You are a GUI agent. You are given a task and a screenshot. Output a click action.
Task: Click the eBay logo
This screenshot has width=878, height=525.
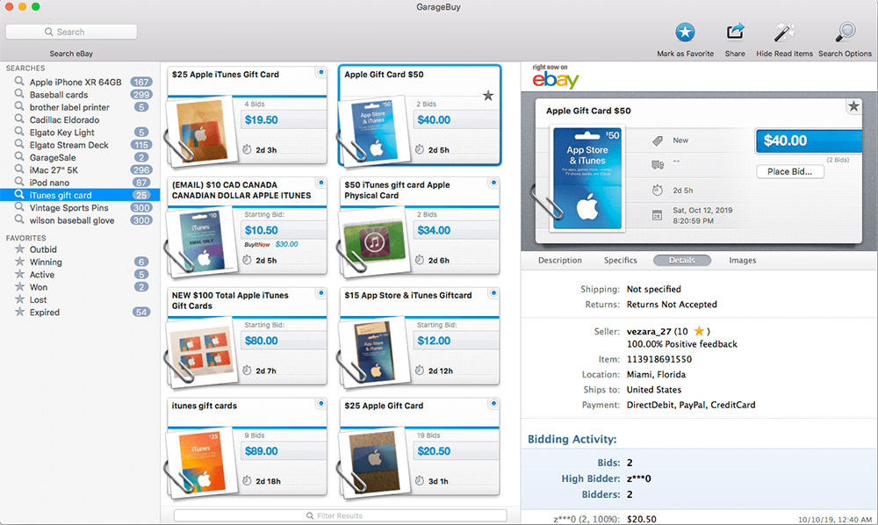[x=556, y=80]
